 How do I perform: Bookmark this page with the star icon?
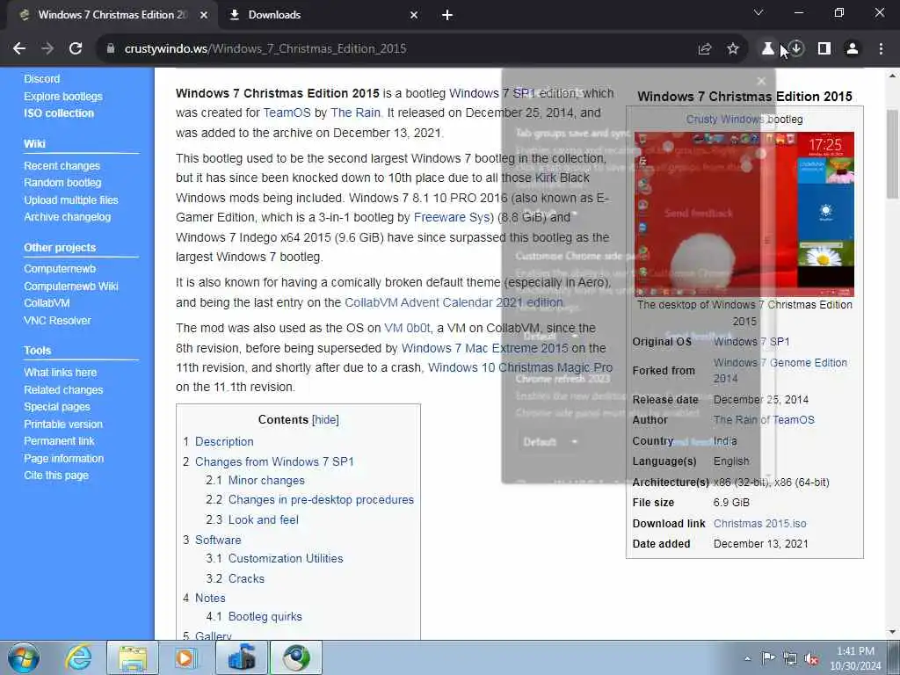click(x=733, y=49)
